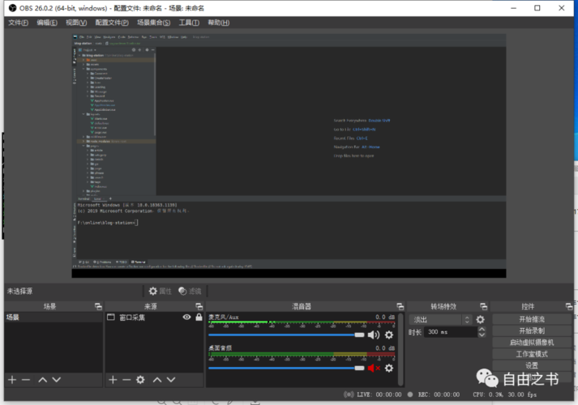The height and width of the screenshot is (405, 578).
Task: Click the CPU usage and fps status text
Action: tap(505, 394)
